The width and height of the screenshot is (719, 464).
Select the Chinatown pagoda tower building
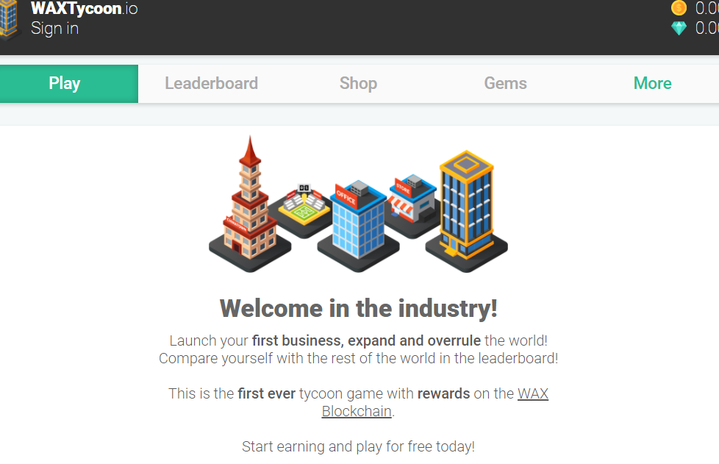[x=250, y=204]
